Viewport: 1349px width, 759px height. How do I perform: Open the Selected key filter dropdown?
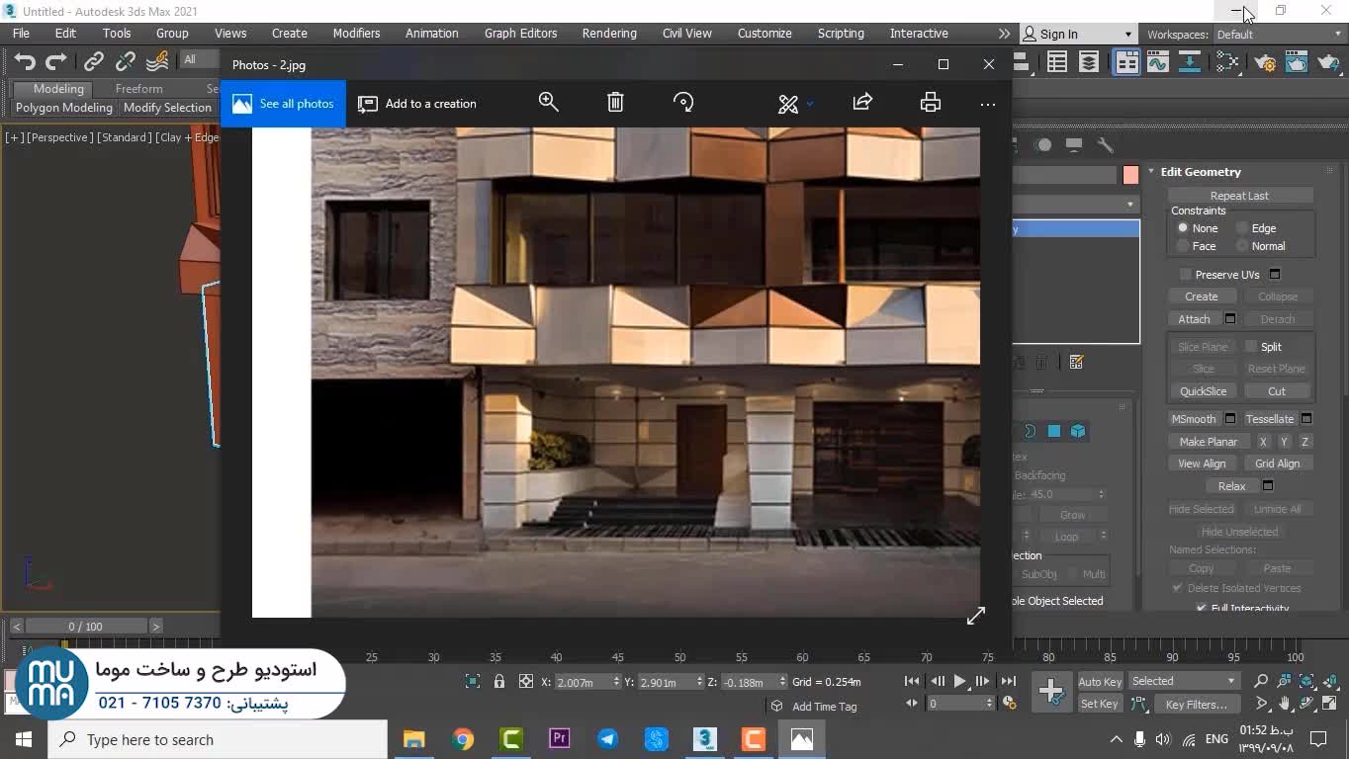coord(1184,681)
